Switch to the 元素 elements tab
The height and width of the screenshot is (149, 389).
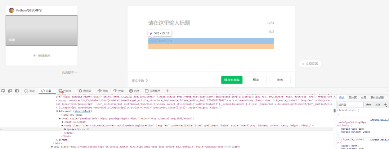[x=46, y=91]
